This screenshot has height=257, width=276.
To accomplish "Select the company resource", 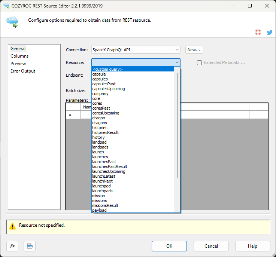I will click(x=133, y=94).
